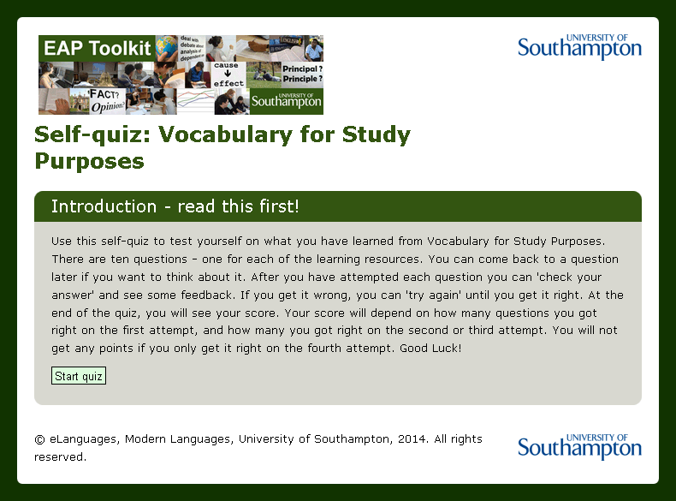This screenshot has height=501, width=676.
Task: Click the hand-on-book photo tile
Action: point(54,101)
